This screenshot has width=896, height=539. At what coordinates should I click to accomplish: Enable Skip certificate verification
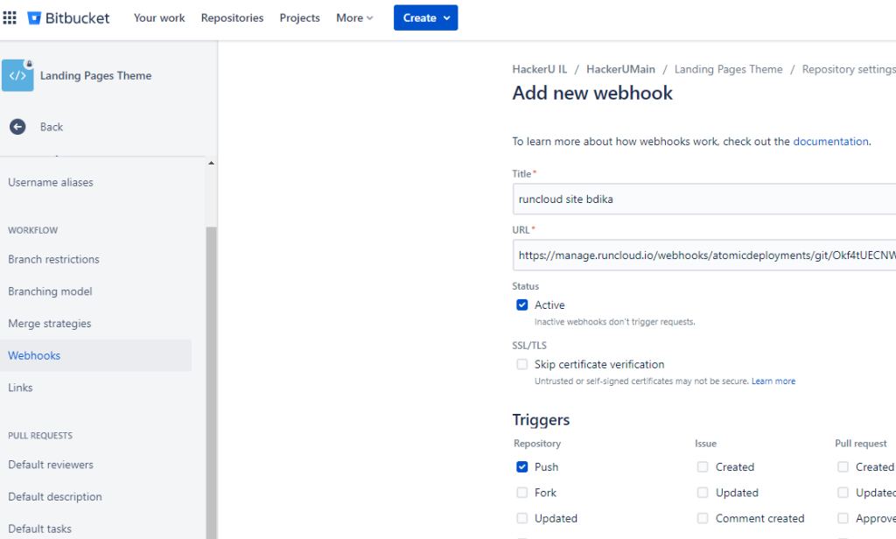point(522,365)
